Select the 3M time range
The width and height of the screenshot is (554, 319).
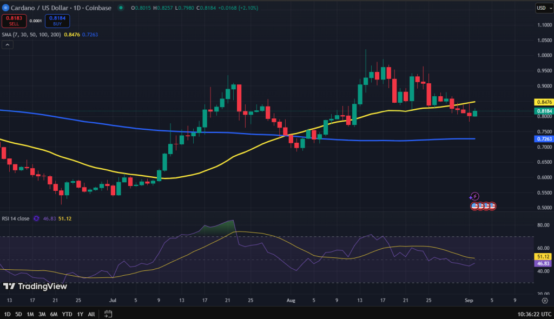[x=42, y=314]
